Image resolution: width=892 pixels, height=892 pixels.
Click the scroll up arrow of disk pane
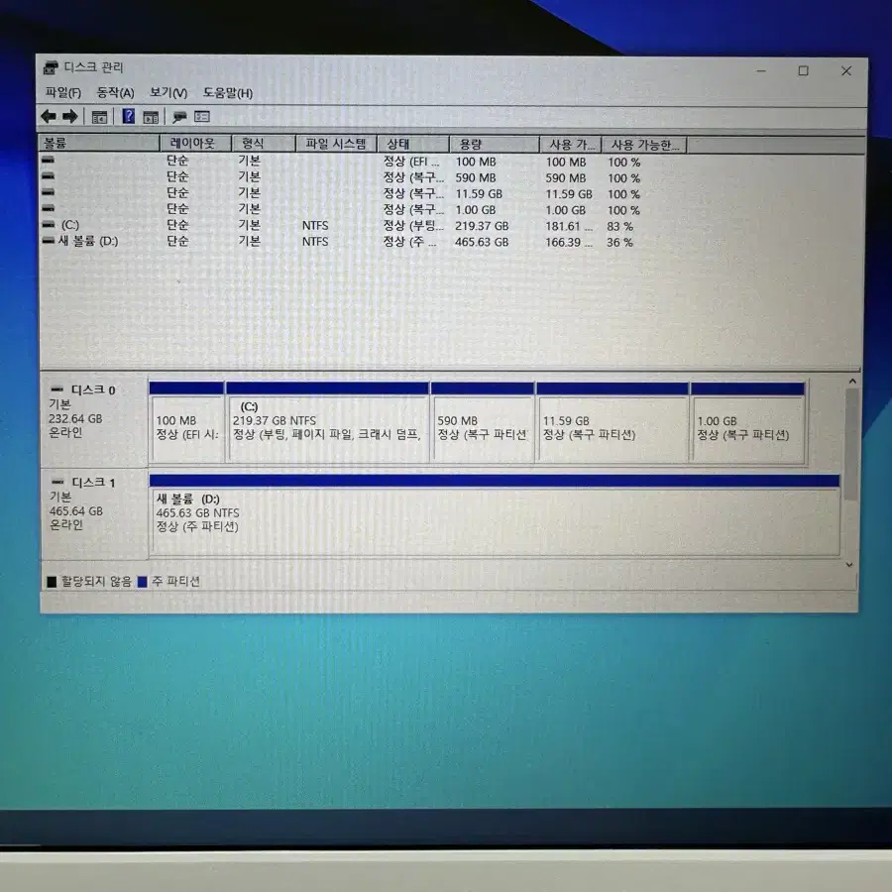[852, 382]
